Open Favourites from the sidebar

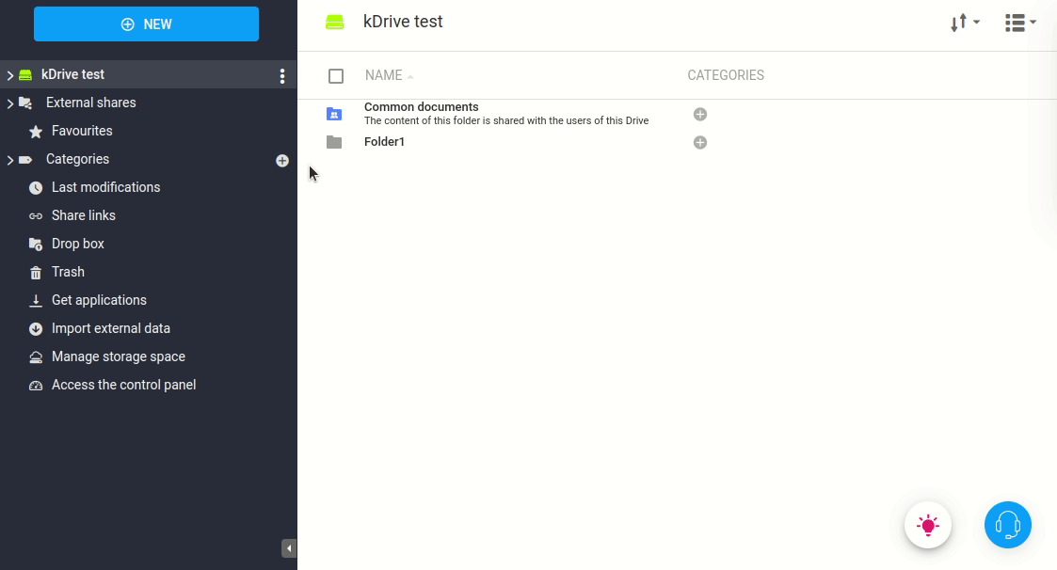coord(81,131)
